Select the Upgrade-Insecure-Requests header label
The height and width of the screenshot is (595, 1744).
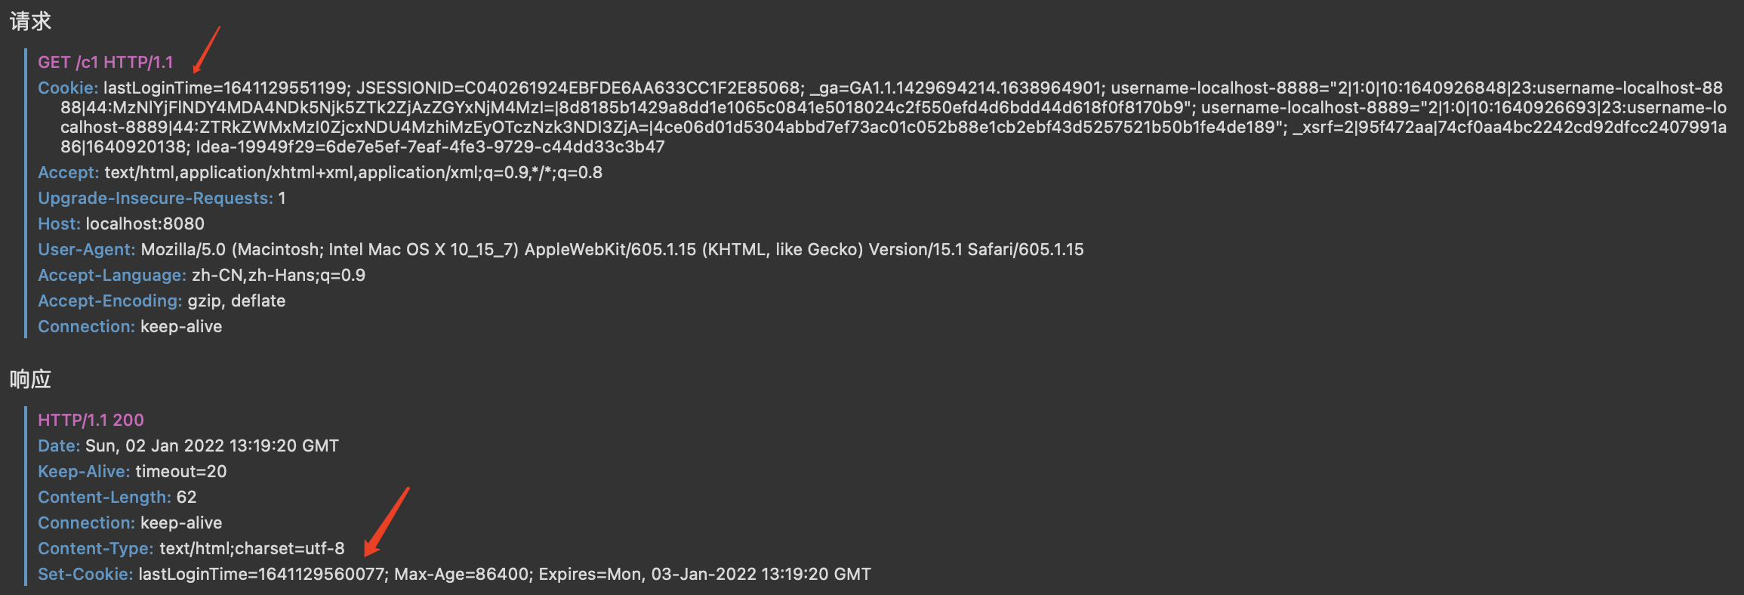[156, 198]
